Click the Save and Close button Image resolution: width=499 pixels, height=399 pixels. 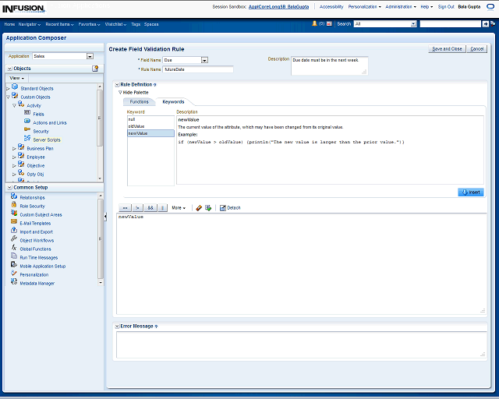447,49
